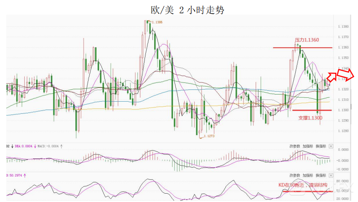
Task: Click 改参数 in MACD panel
Action: pos(295,146)
